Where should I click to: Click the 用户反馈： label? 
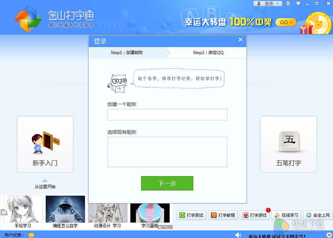[14, 235]
